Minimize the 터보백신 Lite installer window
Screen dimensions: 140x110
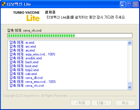click(123, 4)
